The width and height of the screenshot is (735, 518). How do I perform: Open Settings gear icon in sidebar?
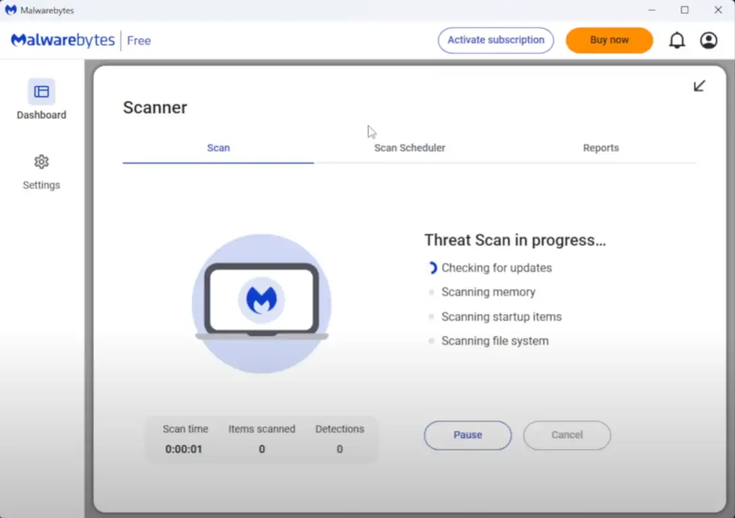(41, 162)
